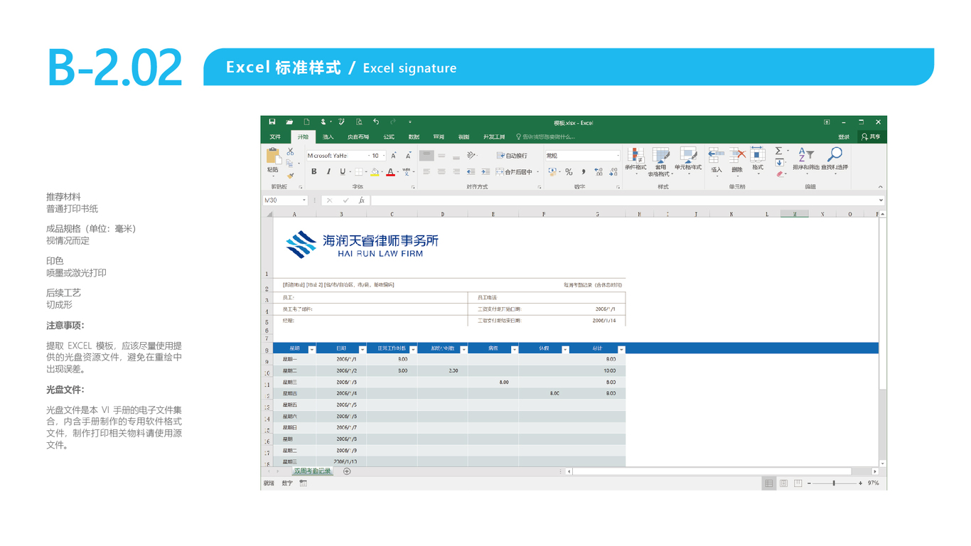Image resolution: width=971 pixels, height=546 pixels.
Task: Toggle Wrap Text (自动换行)
Action: coord(512,156)
